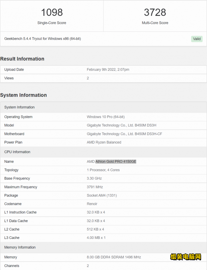Select Socket AM4 (1331) value

pyautogui.click(x=102, y=195)
